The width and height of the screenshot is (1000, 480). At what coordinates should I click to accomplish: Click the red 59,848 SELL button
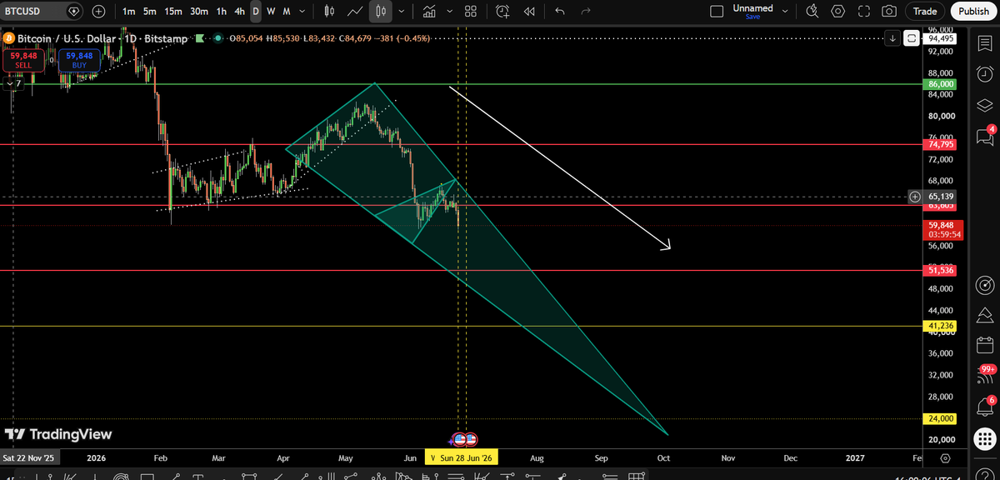tap(22, 59)
